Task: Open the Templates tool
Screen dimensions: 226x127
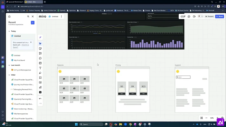Action: [x=40, y=63]
